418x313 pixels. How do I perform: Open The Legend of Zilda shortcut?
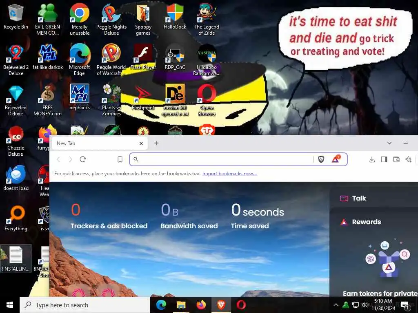207,20
